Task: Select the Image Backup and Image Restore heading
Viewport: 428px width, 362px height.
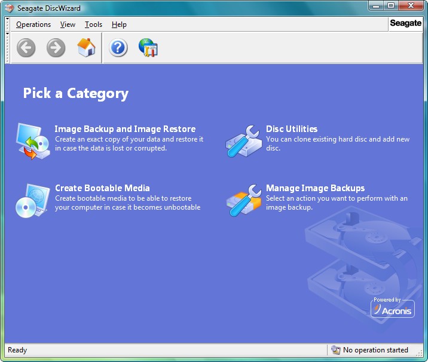Action: (x=125, y=129)
